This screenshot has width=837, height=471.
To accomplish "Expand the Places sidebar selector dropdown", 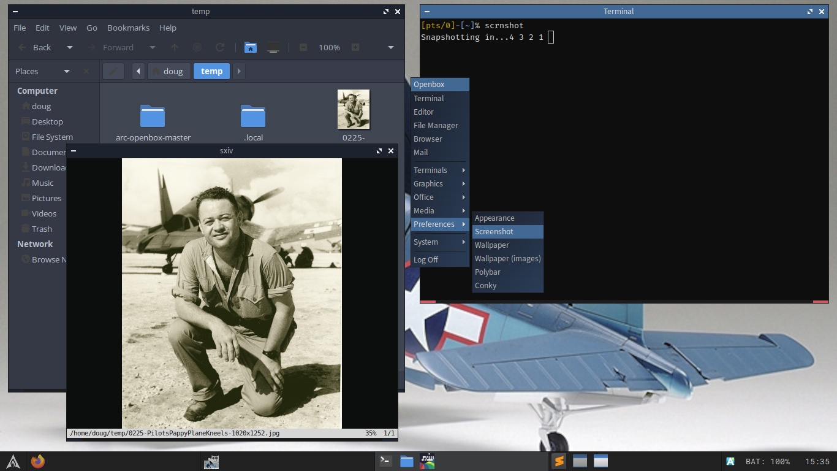I will click(x=67, y=71).
